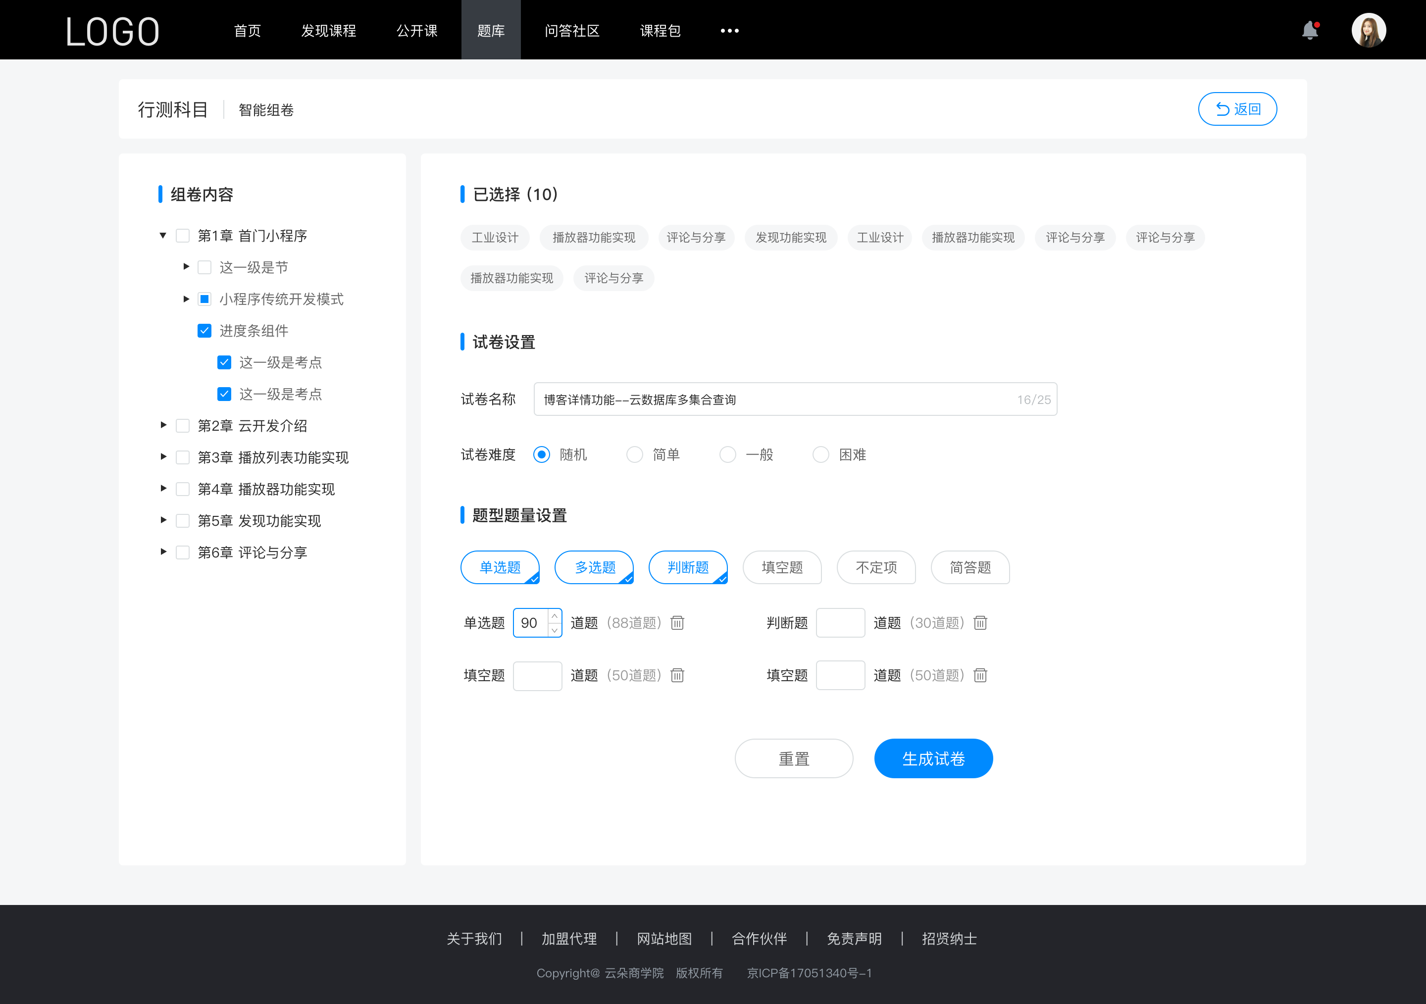Screen dimensions: 1426x1004
Task: Select the 困难 difficulty radio button
Action: tap(819, 454)
